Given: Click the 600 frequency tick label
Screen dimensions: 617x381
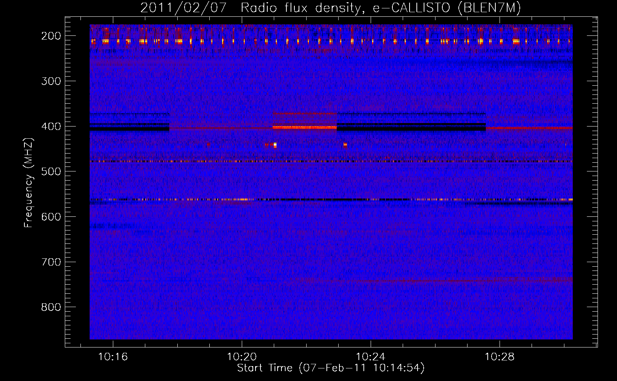Looking at the screenshot, I should (51, 217).
